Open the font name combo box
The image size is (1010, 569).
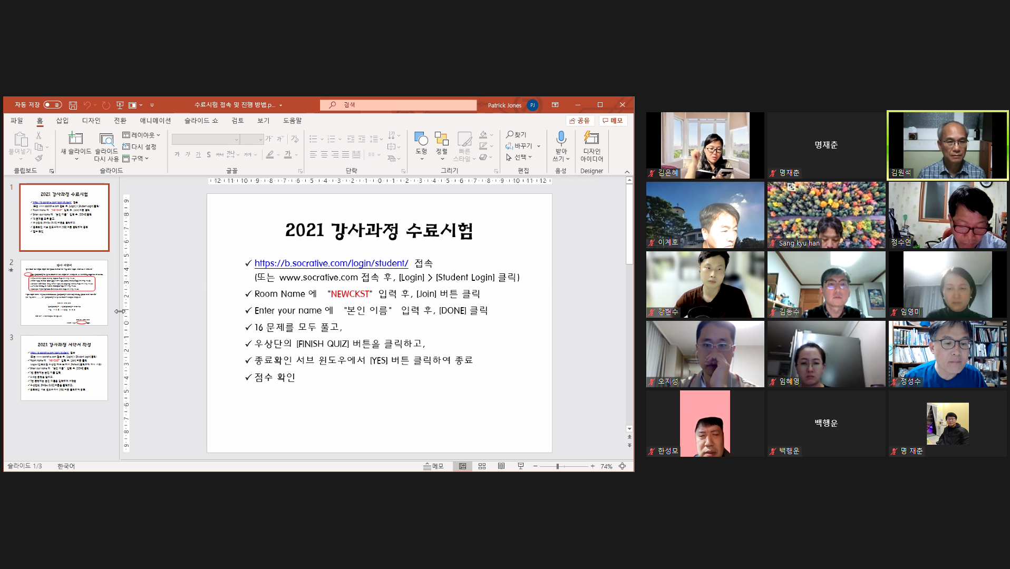pos(206,139)
